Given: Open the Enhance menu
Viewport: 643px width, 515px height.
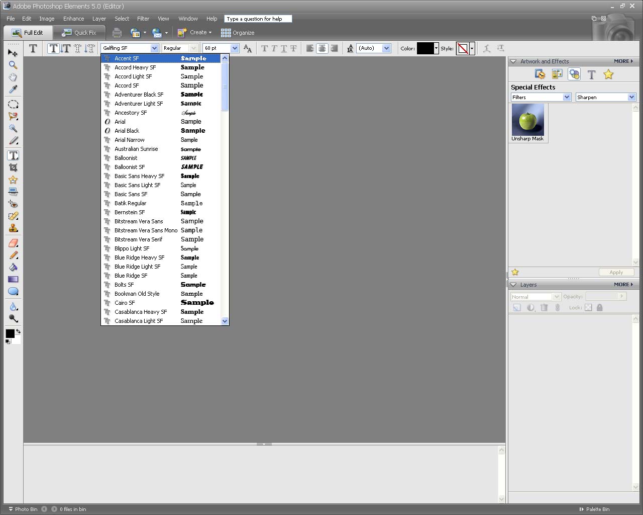Looking at the screenshot, I should coord(73,19).
